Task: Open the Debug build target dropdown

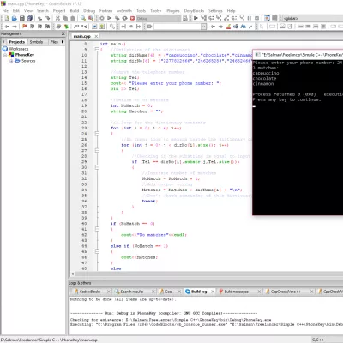Action: 158,18
